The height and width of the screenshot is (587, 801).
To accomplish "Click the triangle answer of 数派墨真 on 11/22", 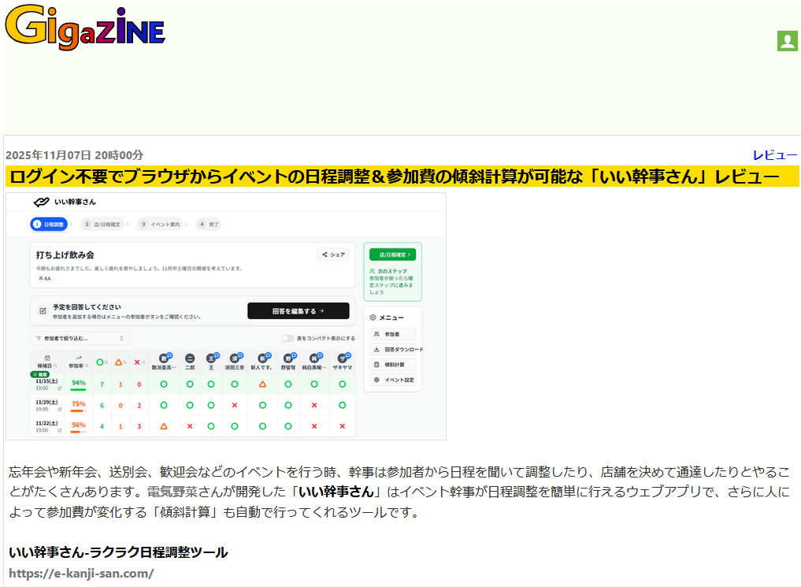I will (x=164, y=426).
